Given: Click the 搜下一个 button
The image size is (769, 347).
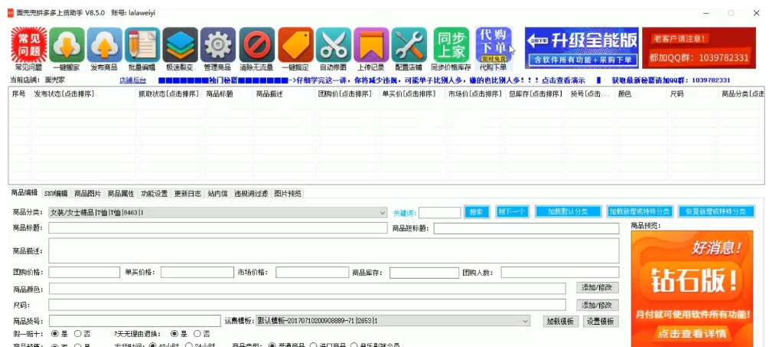Looking at the screenshot, I should [x=512, y=211].
